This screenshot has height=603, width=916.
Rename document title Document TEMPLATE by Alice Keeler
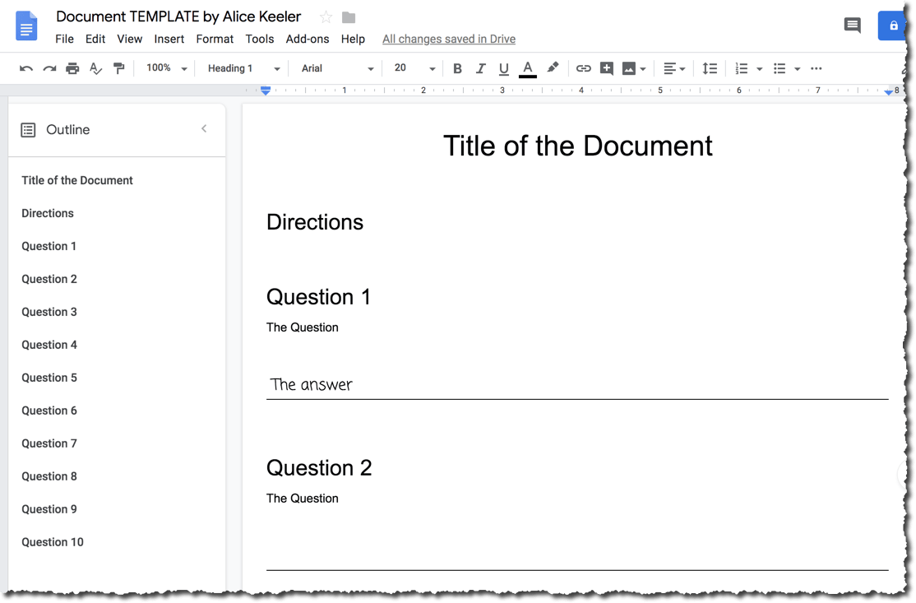pyautogui.click(x=178, y=16)
